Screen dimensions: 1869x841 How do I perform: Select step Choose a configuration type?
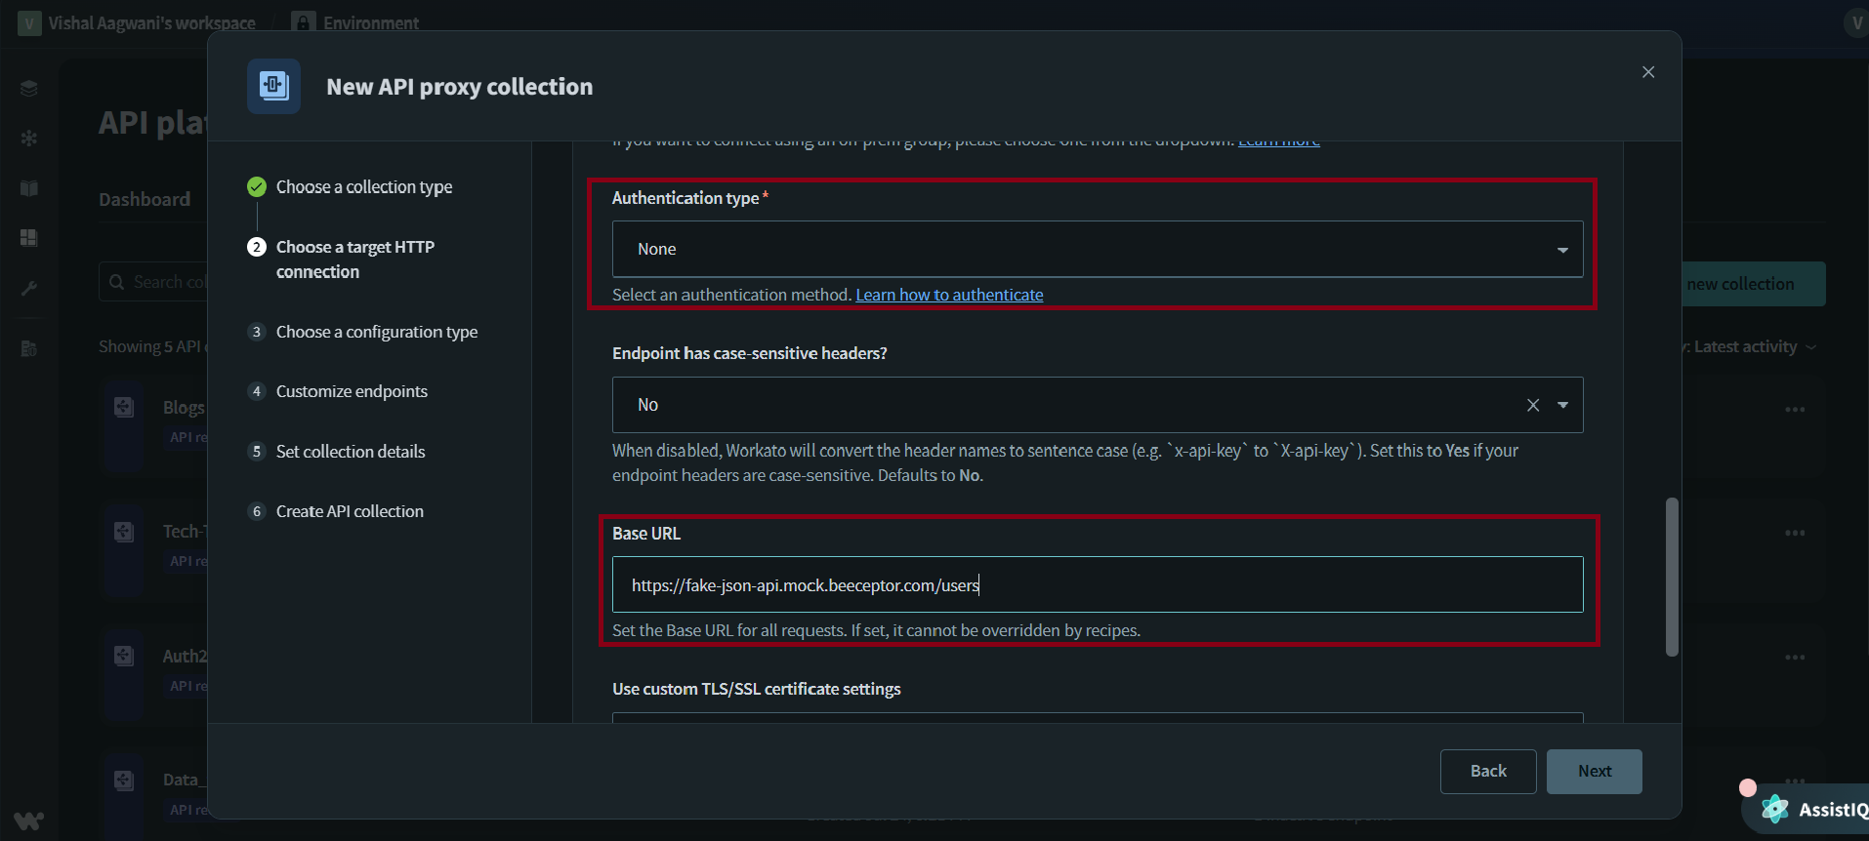pos(377,332)
